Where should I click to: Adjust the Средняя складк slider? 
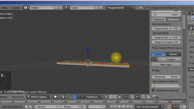pyautogui.click(x=166, y=42)
